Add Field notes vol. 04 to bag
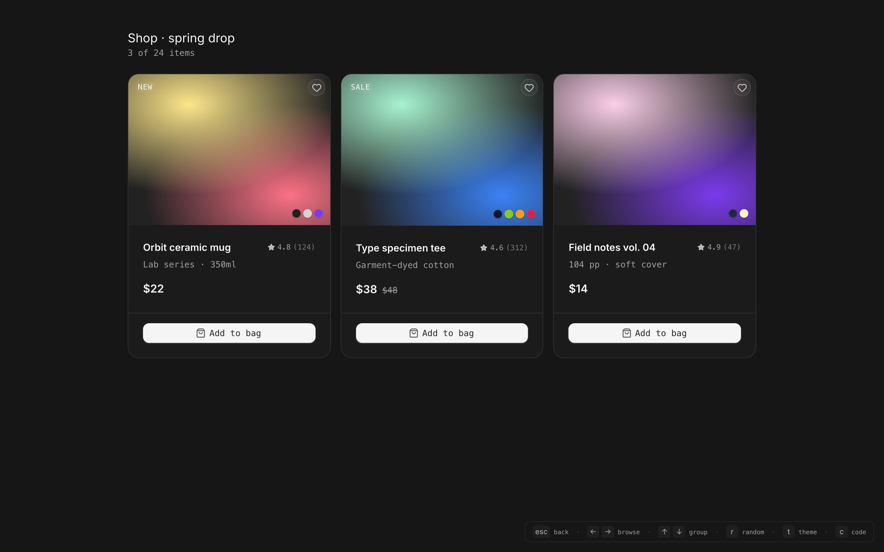 pyautogui.click(x=654, y=333)
